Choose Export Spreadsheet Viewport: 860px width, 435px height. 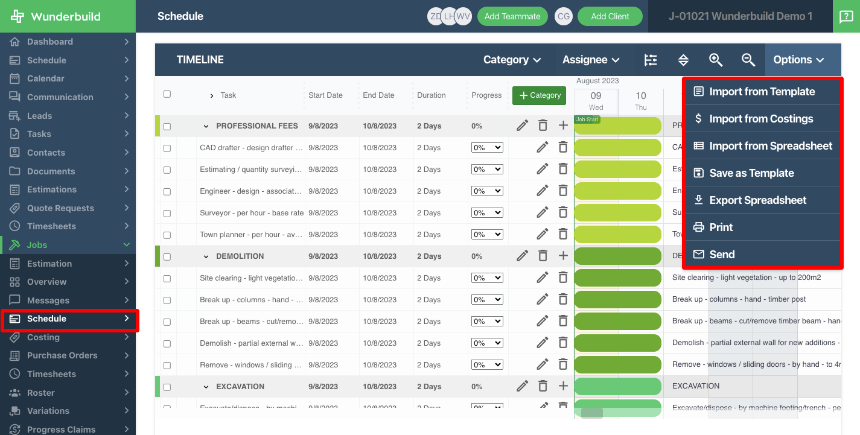tap(763, 200)
